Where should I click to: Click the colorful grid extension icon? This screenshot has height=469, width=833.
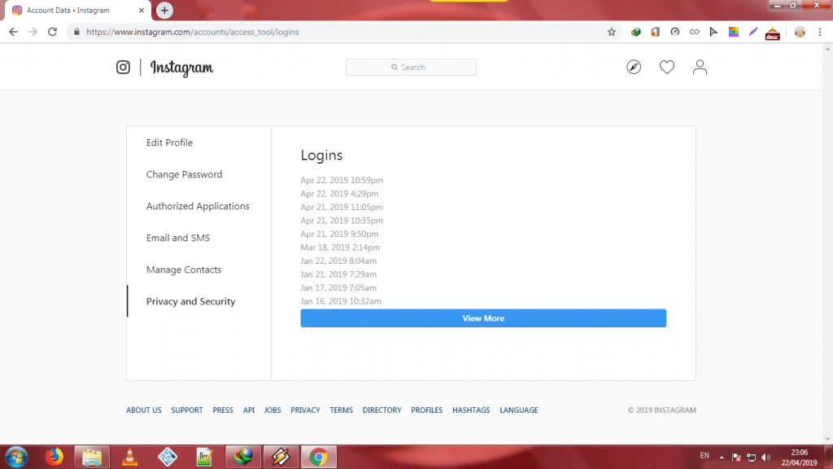pyautogui.click(x=733, y=32)
